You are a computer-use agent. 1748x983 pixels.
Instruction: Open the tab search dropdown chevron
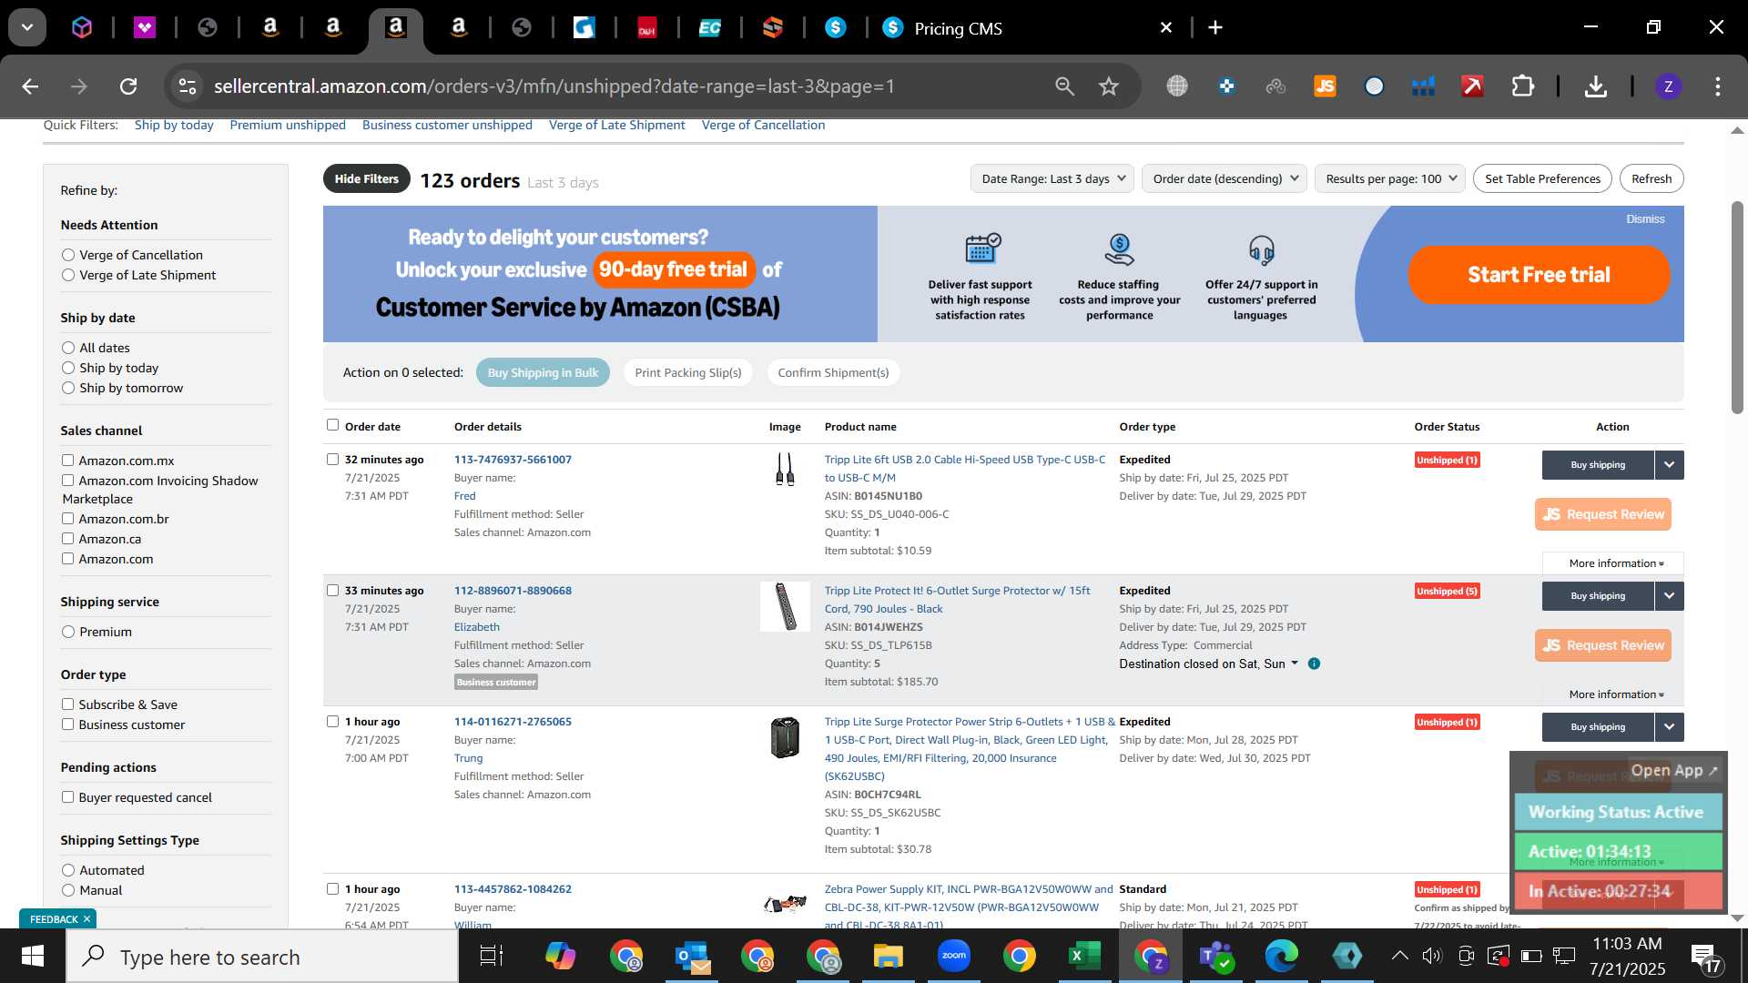coord(27,27)
